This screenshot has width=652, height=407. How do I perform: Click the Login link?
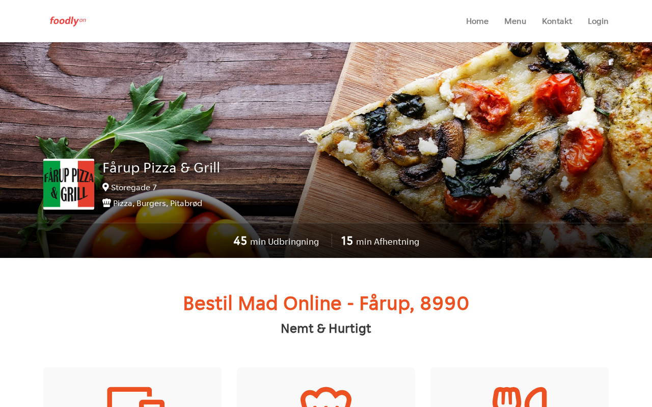point(598,21)
